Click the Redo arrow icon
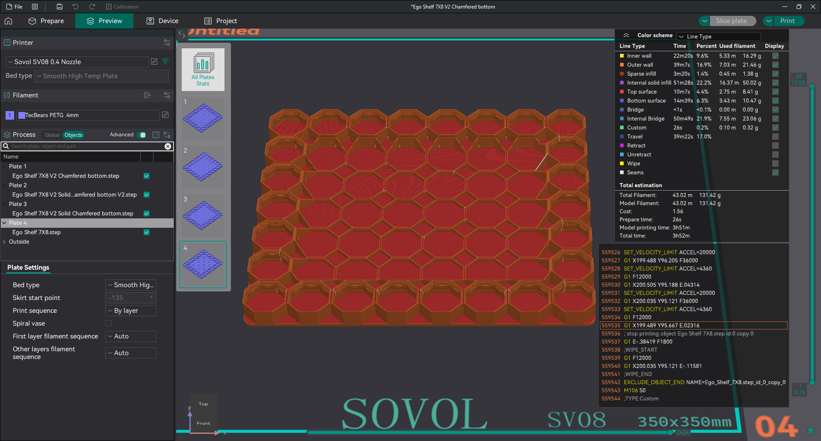This screenshot has height=441, width=821. (x=92, y=7)
